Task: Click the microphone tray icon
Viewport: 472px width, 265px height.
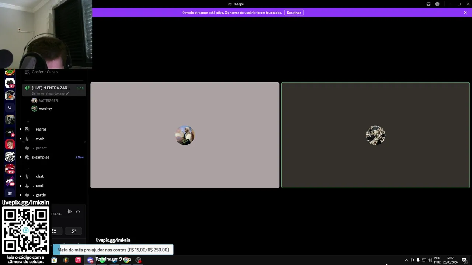Action: (418, 260)
